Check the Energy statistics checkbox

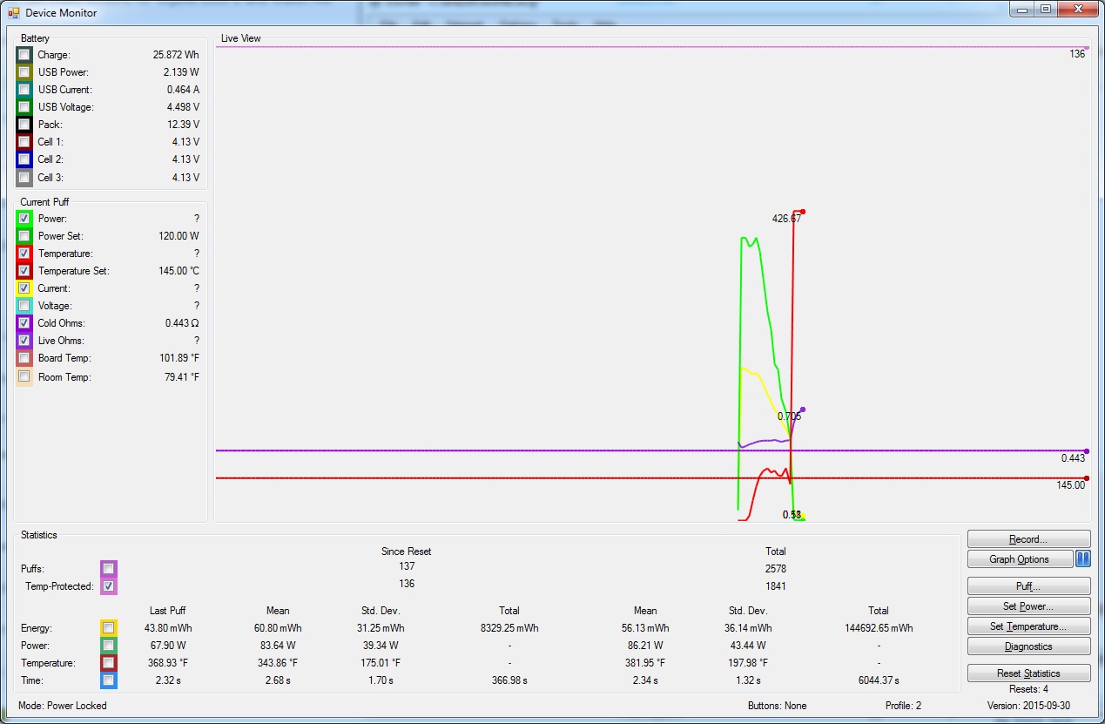point(108,628)
